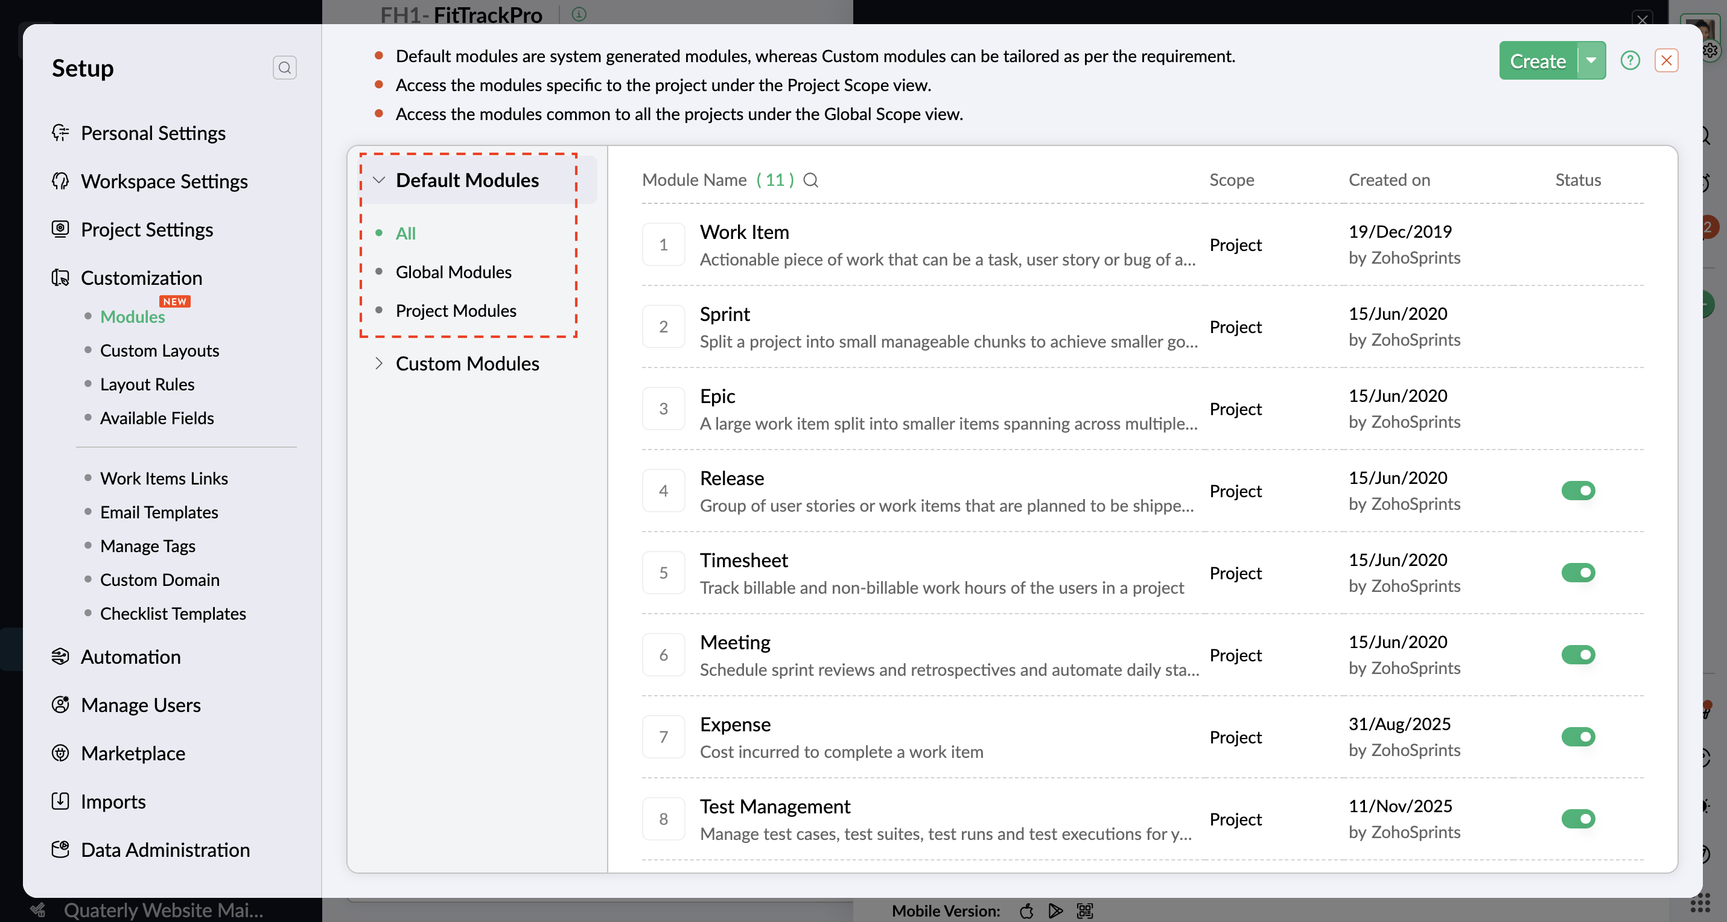Screen dimensions: 1727x922
Task: Open the Imports section
Action: (113, 801)
